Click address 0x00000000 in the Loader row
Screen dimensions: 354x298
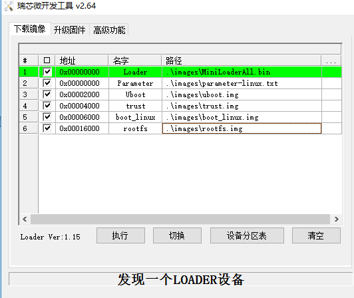[x=83, y=72]
